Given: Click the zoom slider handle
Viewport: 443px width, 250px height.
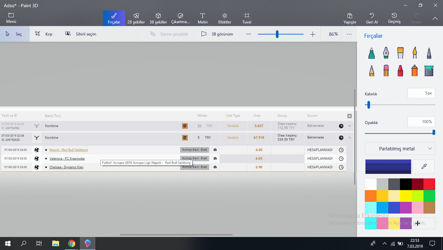Looking at the screenshot, I should point(277,34).
